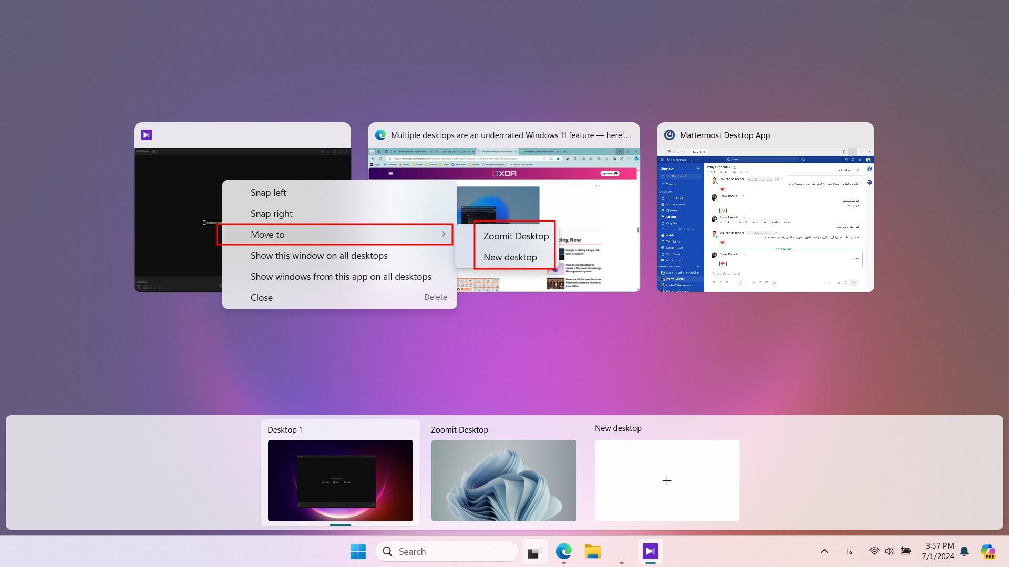Click the network/Wi-Fi status icon in tray
The width and height of the screenshot is (1009, 567).
pos(872,551)
